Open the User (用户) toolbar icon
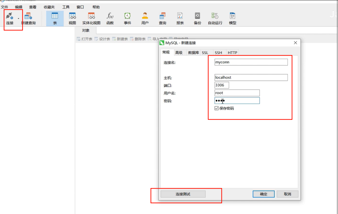Image resolution: width=338 pixels, height=214 pixels. coord(145,19)
